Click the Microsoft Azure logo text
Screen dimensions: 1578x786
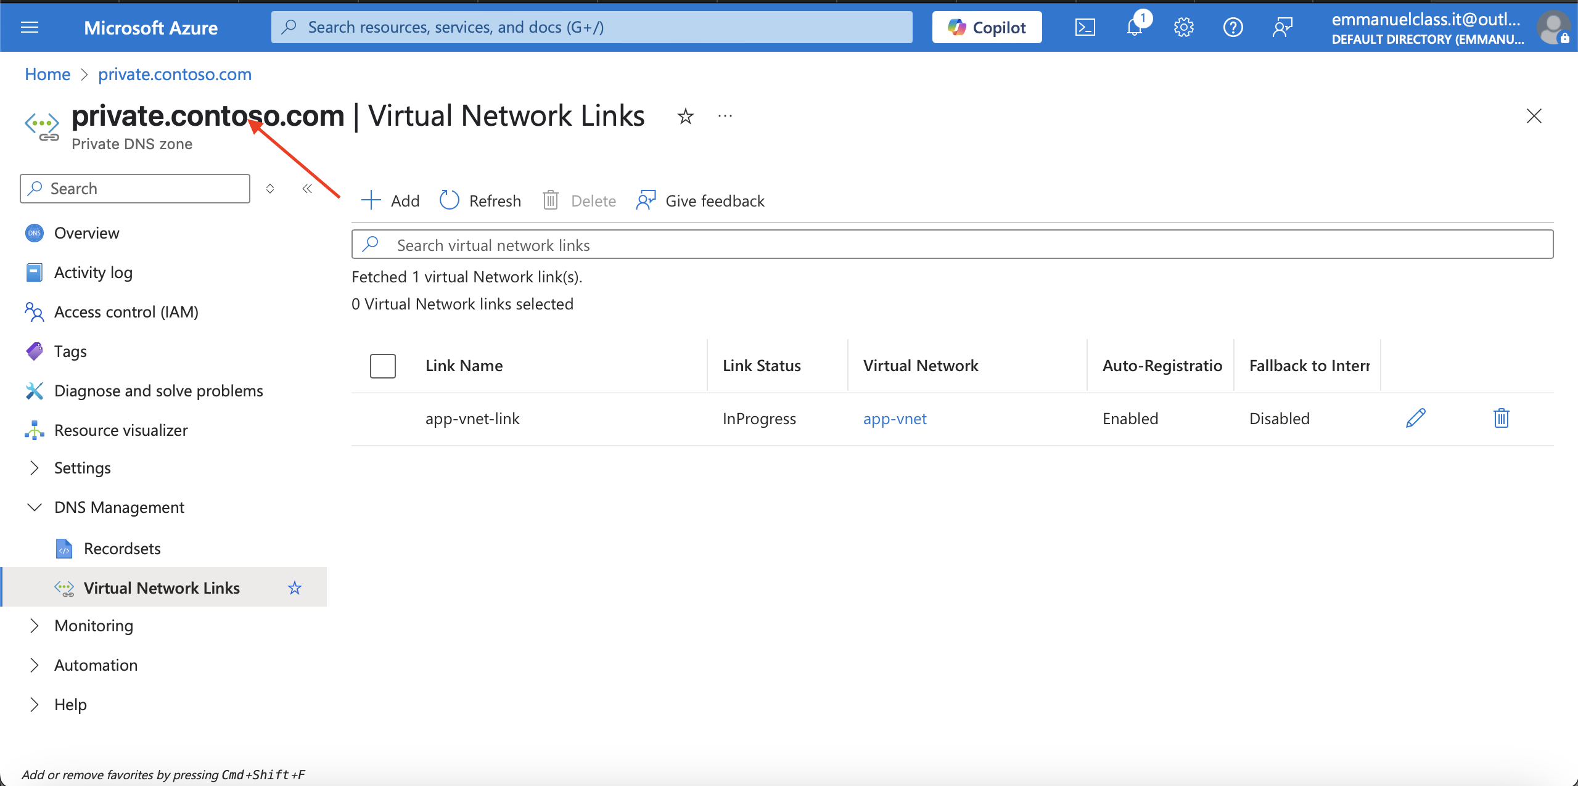(150, 27)
